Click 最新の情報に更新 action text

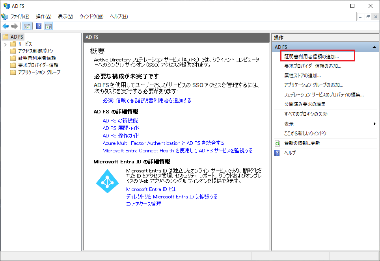pos(302,143)
